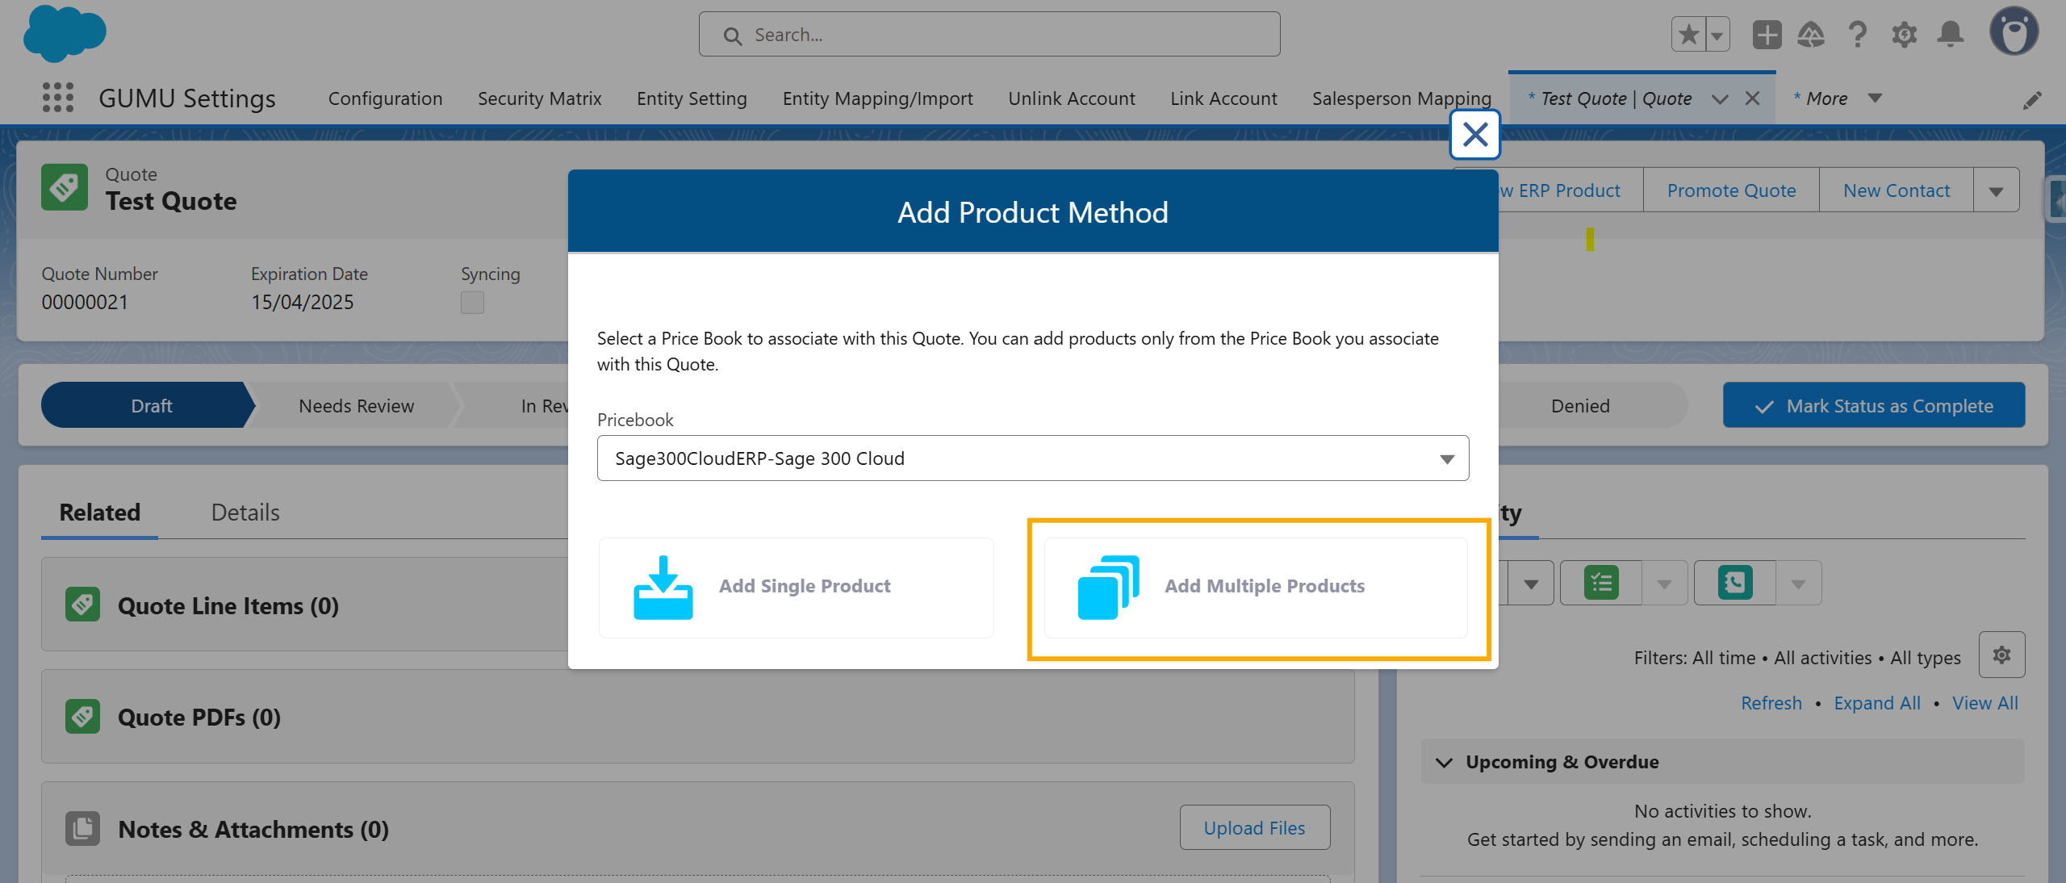Select the Needs Review status stage
The width and height of the screenshot is (2066, 883).
356,405
